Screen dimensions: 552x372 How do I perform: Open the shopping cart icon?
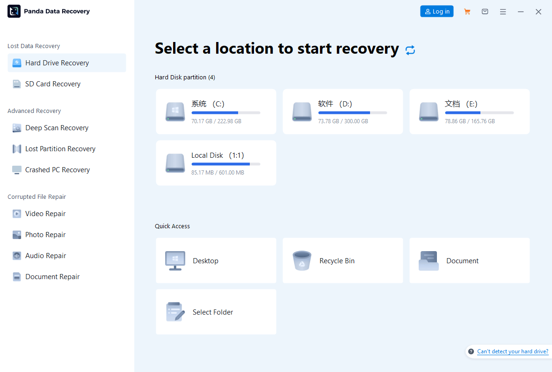pos(467,12)
